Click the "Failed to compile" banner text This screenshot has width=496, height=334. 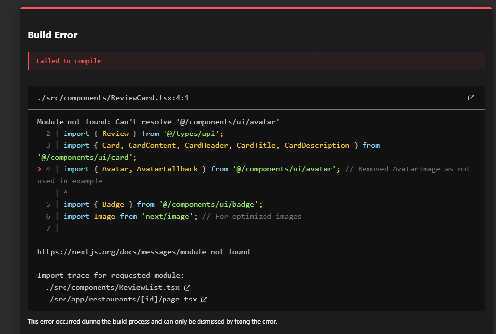pyautogui.click(x=68, y=61)
